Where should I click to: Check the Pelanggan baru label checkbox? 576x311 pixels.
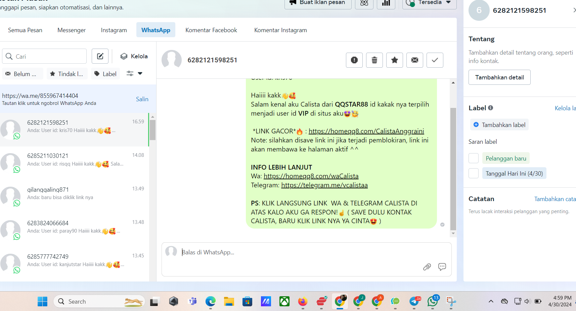474,158
